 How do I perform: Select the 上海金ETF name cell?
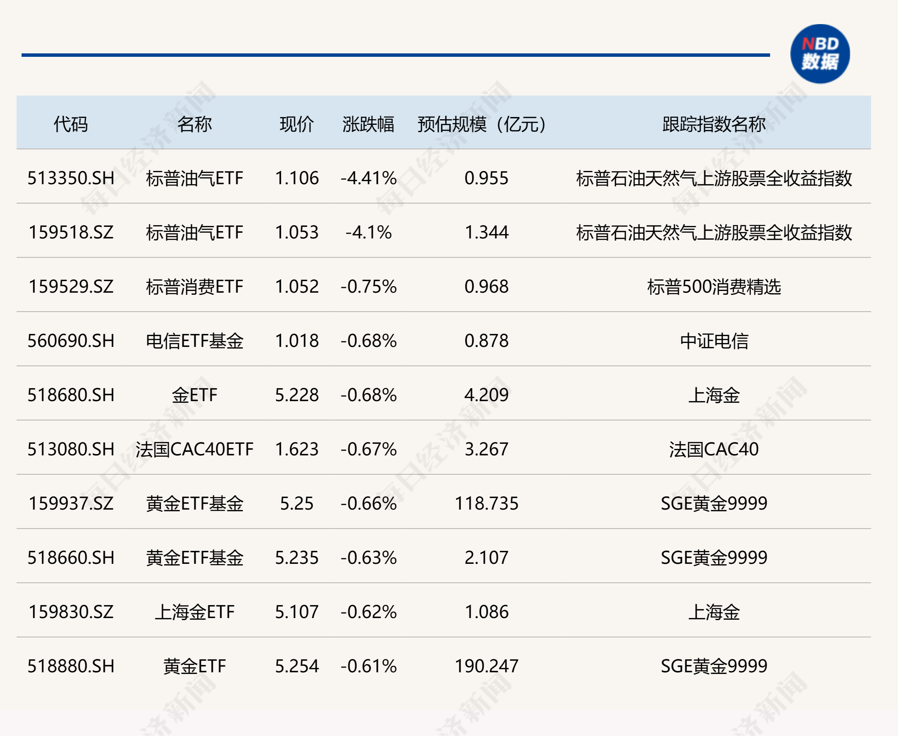point(195,612)
